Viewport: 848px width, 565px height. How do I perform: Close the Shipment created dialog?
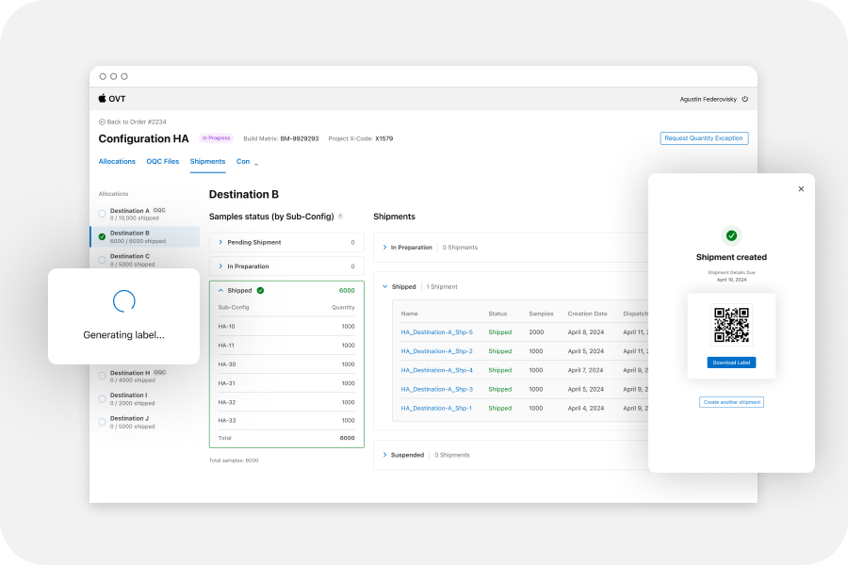[801, 189]
